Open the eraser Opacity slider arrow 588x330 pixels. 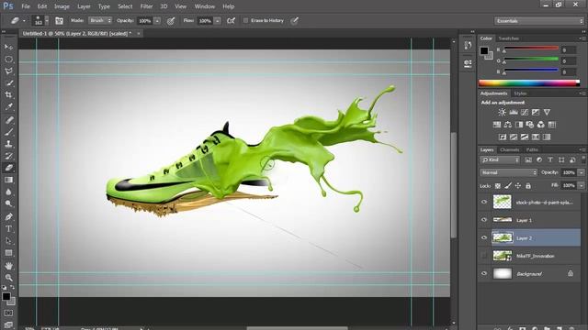(157, 21)
